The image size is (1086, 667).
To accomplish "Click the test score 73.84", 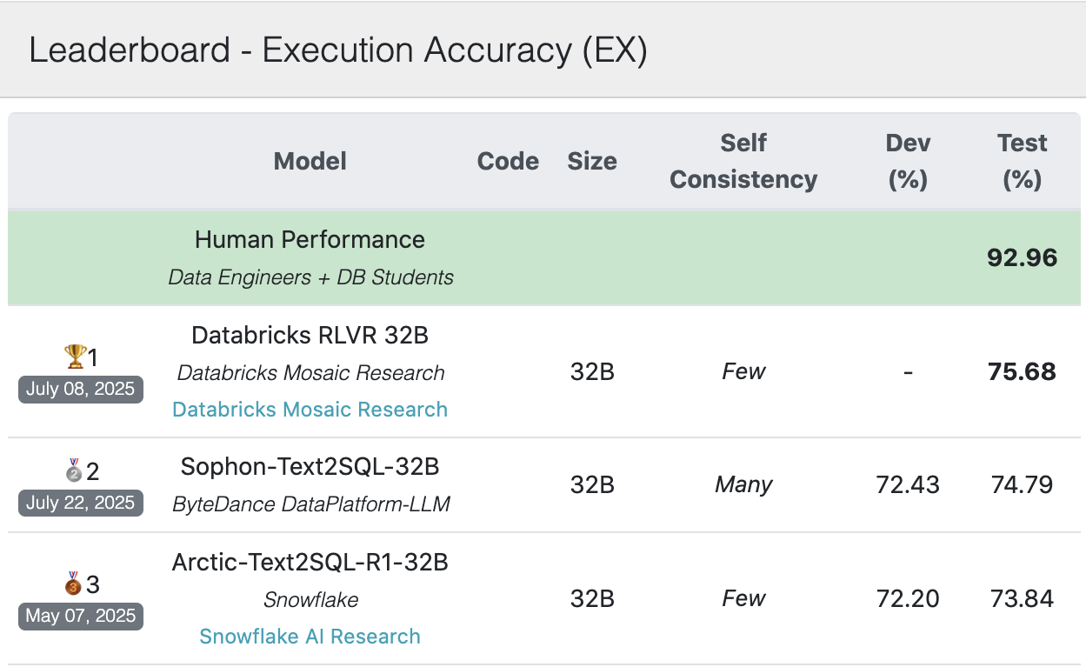I will click(x=1023, y=598).
